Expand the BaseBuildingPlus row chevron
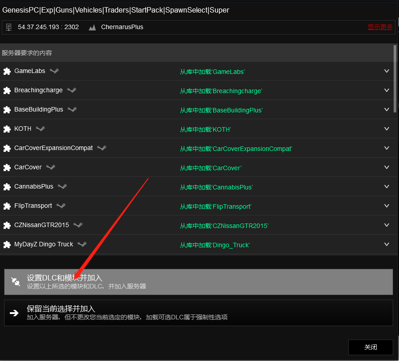The width and height of the screenshot is (399, 361). pos(386,109)
